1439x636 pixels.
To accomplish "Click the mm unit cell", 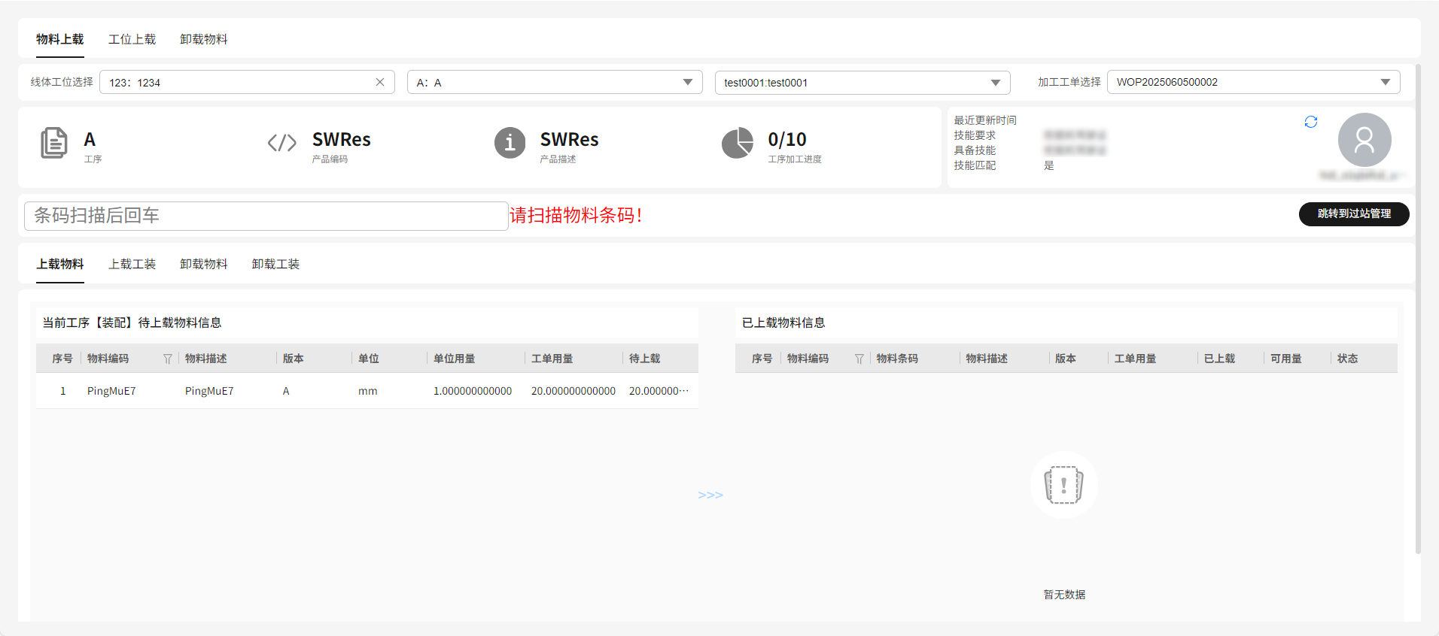I will click(x=368, y=391).
